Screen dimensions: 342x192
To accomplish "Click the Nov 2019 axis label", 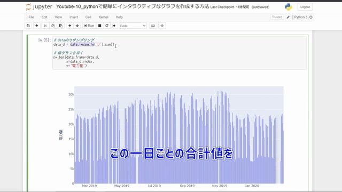I will pos(220,186).
